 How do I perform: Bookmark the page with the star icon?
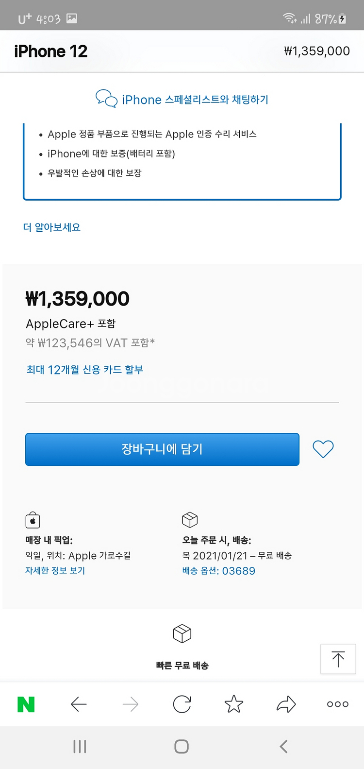[x=234, y=704]
